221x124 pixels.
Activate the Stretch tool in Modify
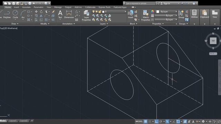(x=36, y=20)
